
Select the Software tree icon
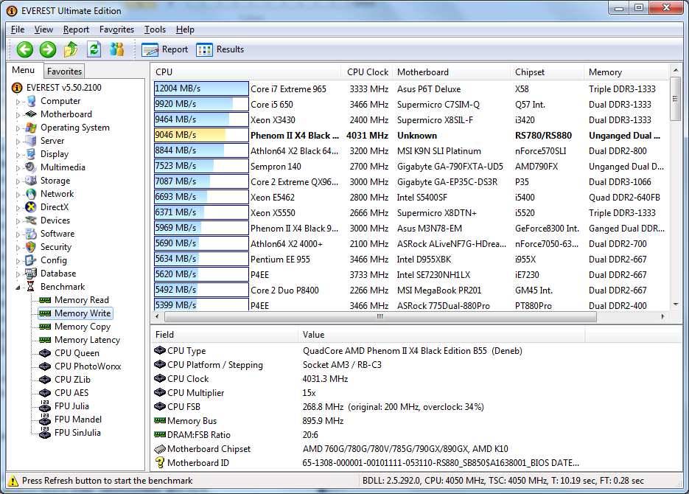click(x=31, y=234)
